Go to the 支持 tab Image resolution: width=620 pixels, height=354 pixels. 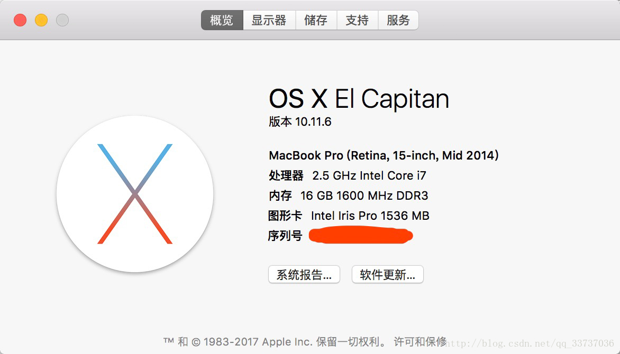coord(358,20)
